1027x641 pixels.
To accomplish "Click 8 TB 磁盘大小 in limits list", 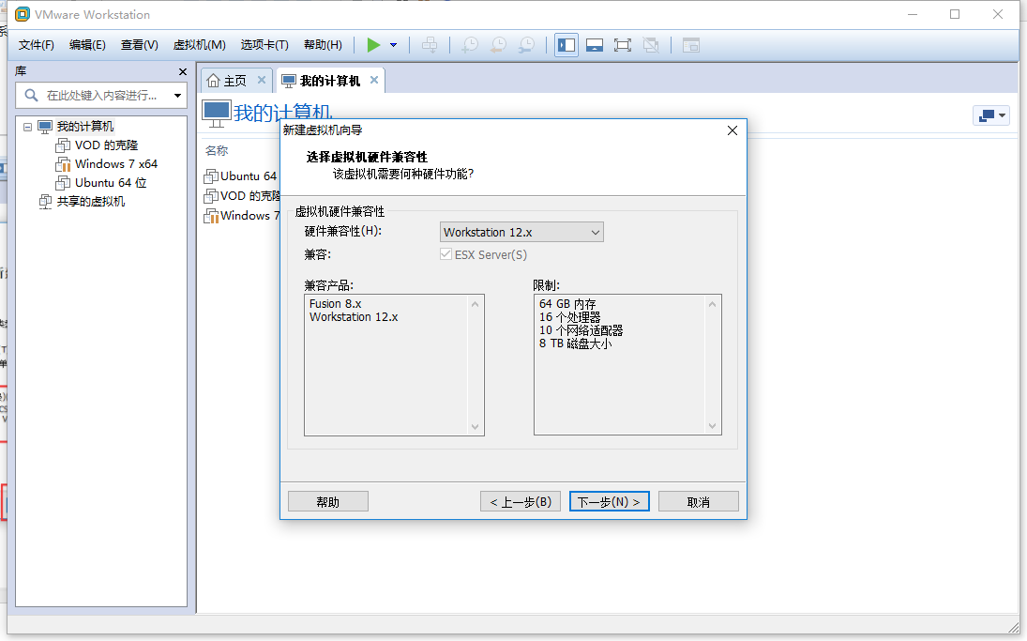I will 575,343.
